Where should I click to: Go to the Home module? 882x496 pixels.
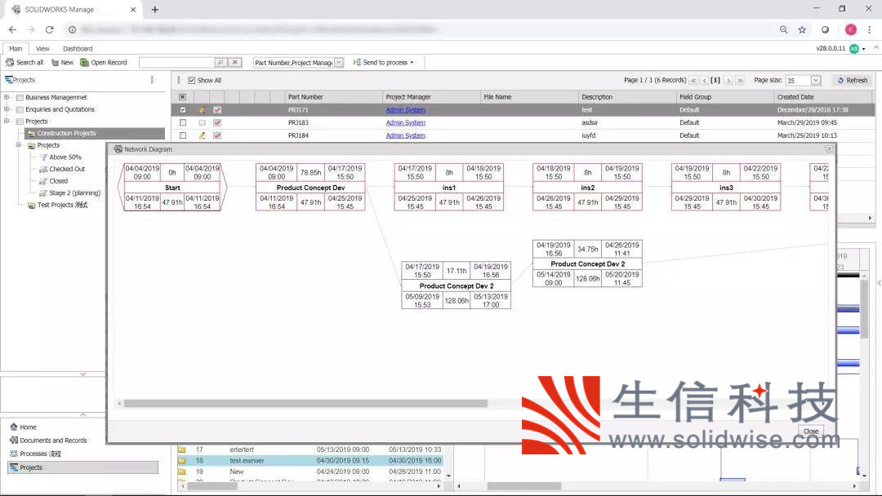[28, 427]
